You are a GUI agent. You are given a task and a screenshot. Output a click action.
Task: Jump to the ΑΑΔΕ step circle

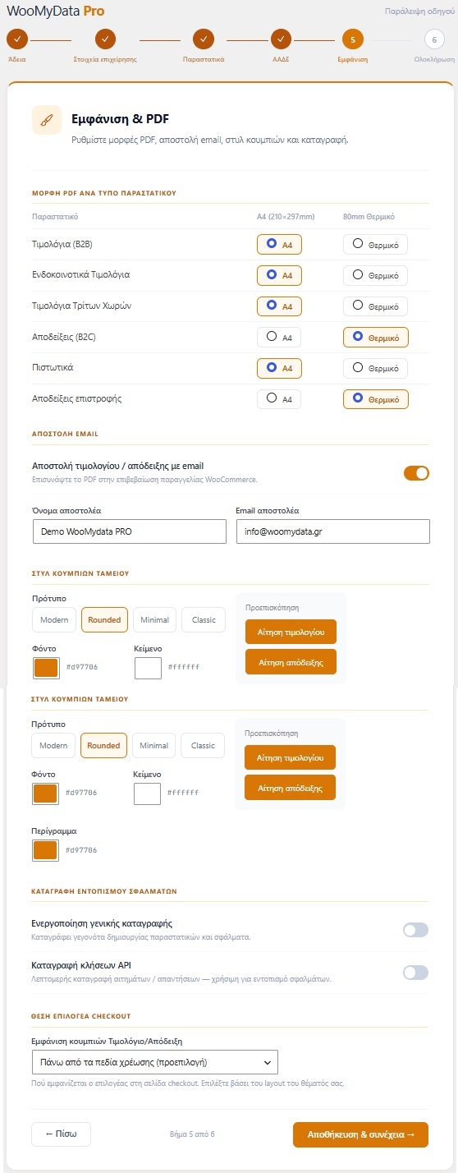click(x=281, y=39)
